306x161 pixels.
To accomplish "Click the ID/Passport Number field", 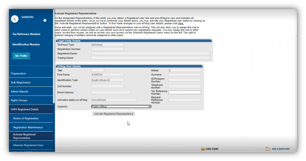I will [x=185, y=80].
